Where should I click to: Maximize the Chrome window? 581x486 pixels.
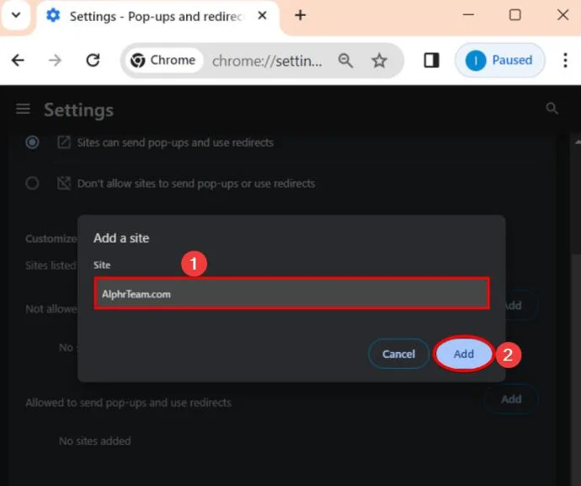(515, 15)
